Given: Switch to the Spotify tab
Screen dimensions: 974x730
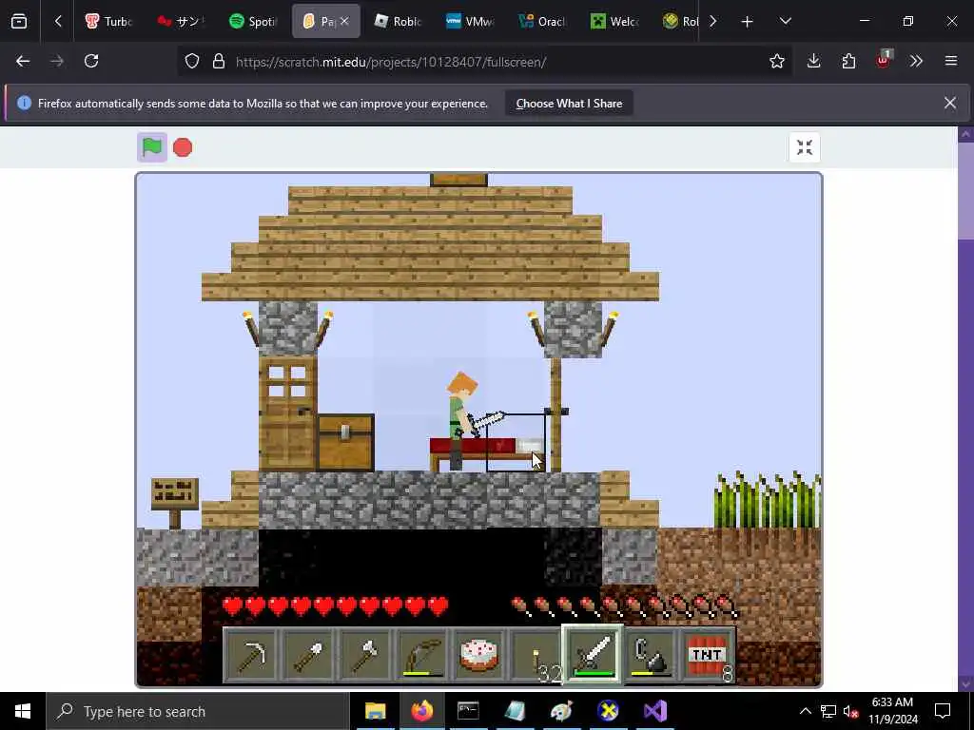Looking at the screenshot, I should tap(253, 22).
